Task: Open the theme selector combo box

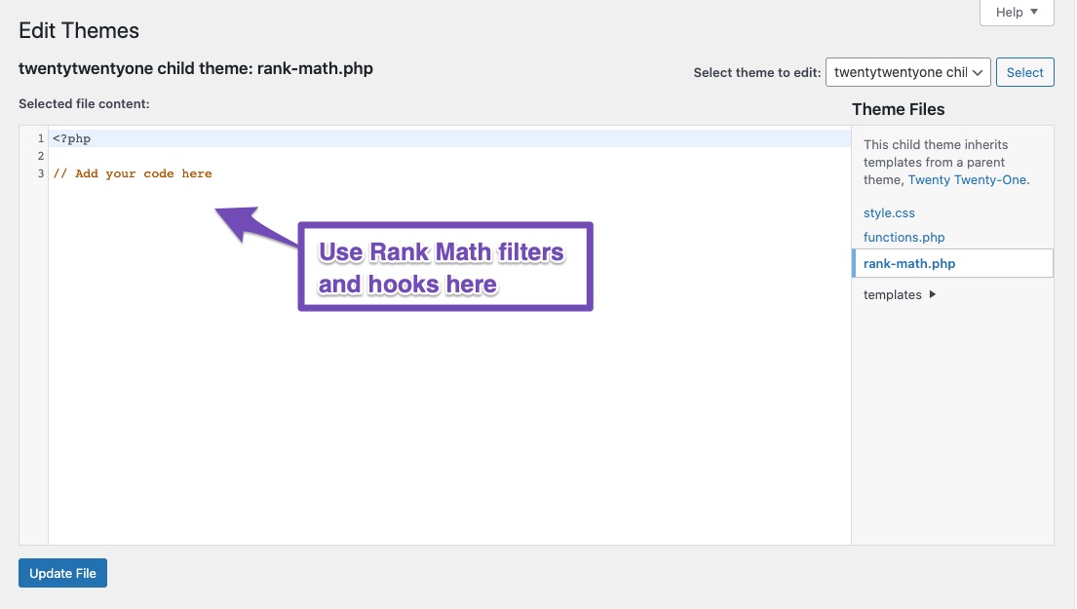Action: point(906,72)
